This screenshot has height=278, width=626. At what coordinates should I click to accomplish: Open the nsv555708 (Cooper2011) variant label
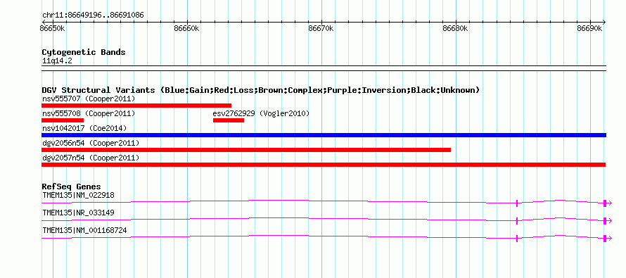[x=89, y=114]
